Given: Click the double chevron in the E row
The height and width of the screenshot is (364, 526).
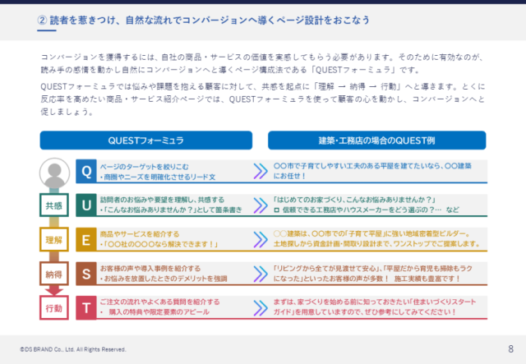Looking at the screenshot, I should point(261,240).
